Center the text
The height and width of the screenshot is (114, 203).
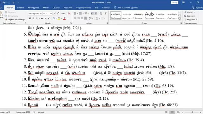(x=79, y=18)
